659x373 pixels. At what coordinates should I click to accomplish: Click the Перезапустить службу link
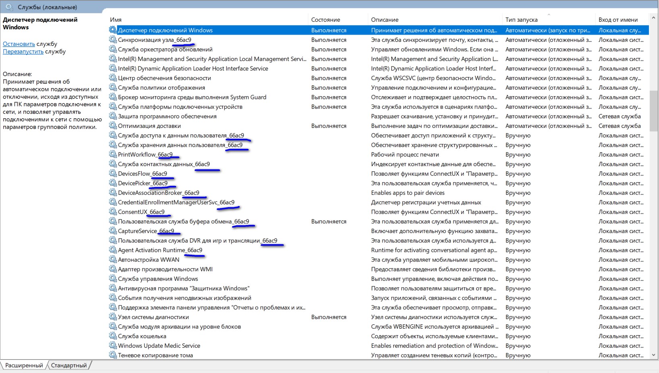point(23,52)
